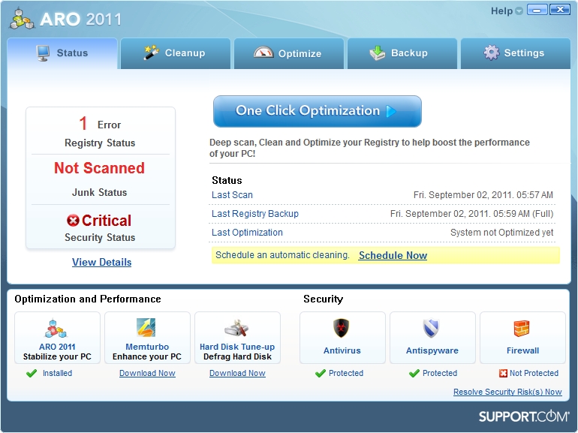This screenshot has width=578, height=433.
Task: Click Schedule Now link
Action: click(x=393, y=255)
